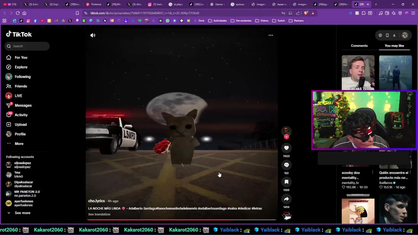Switch to You may like tab
This screenshot has height=235, width=418.
[394, 46]
